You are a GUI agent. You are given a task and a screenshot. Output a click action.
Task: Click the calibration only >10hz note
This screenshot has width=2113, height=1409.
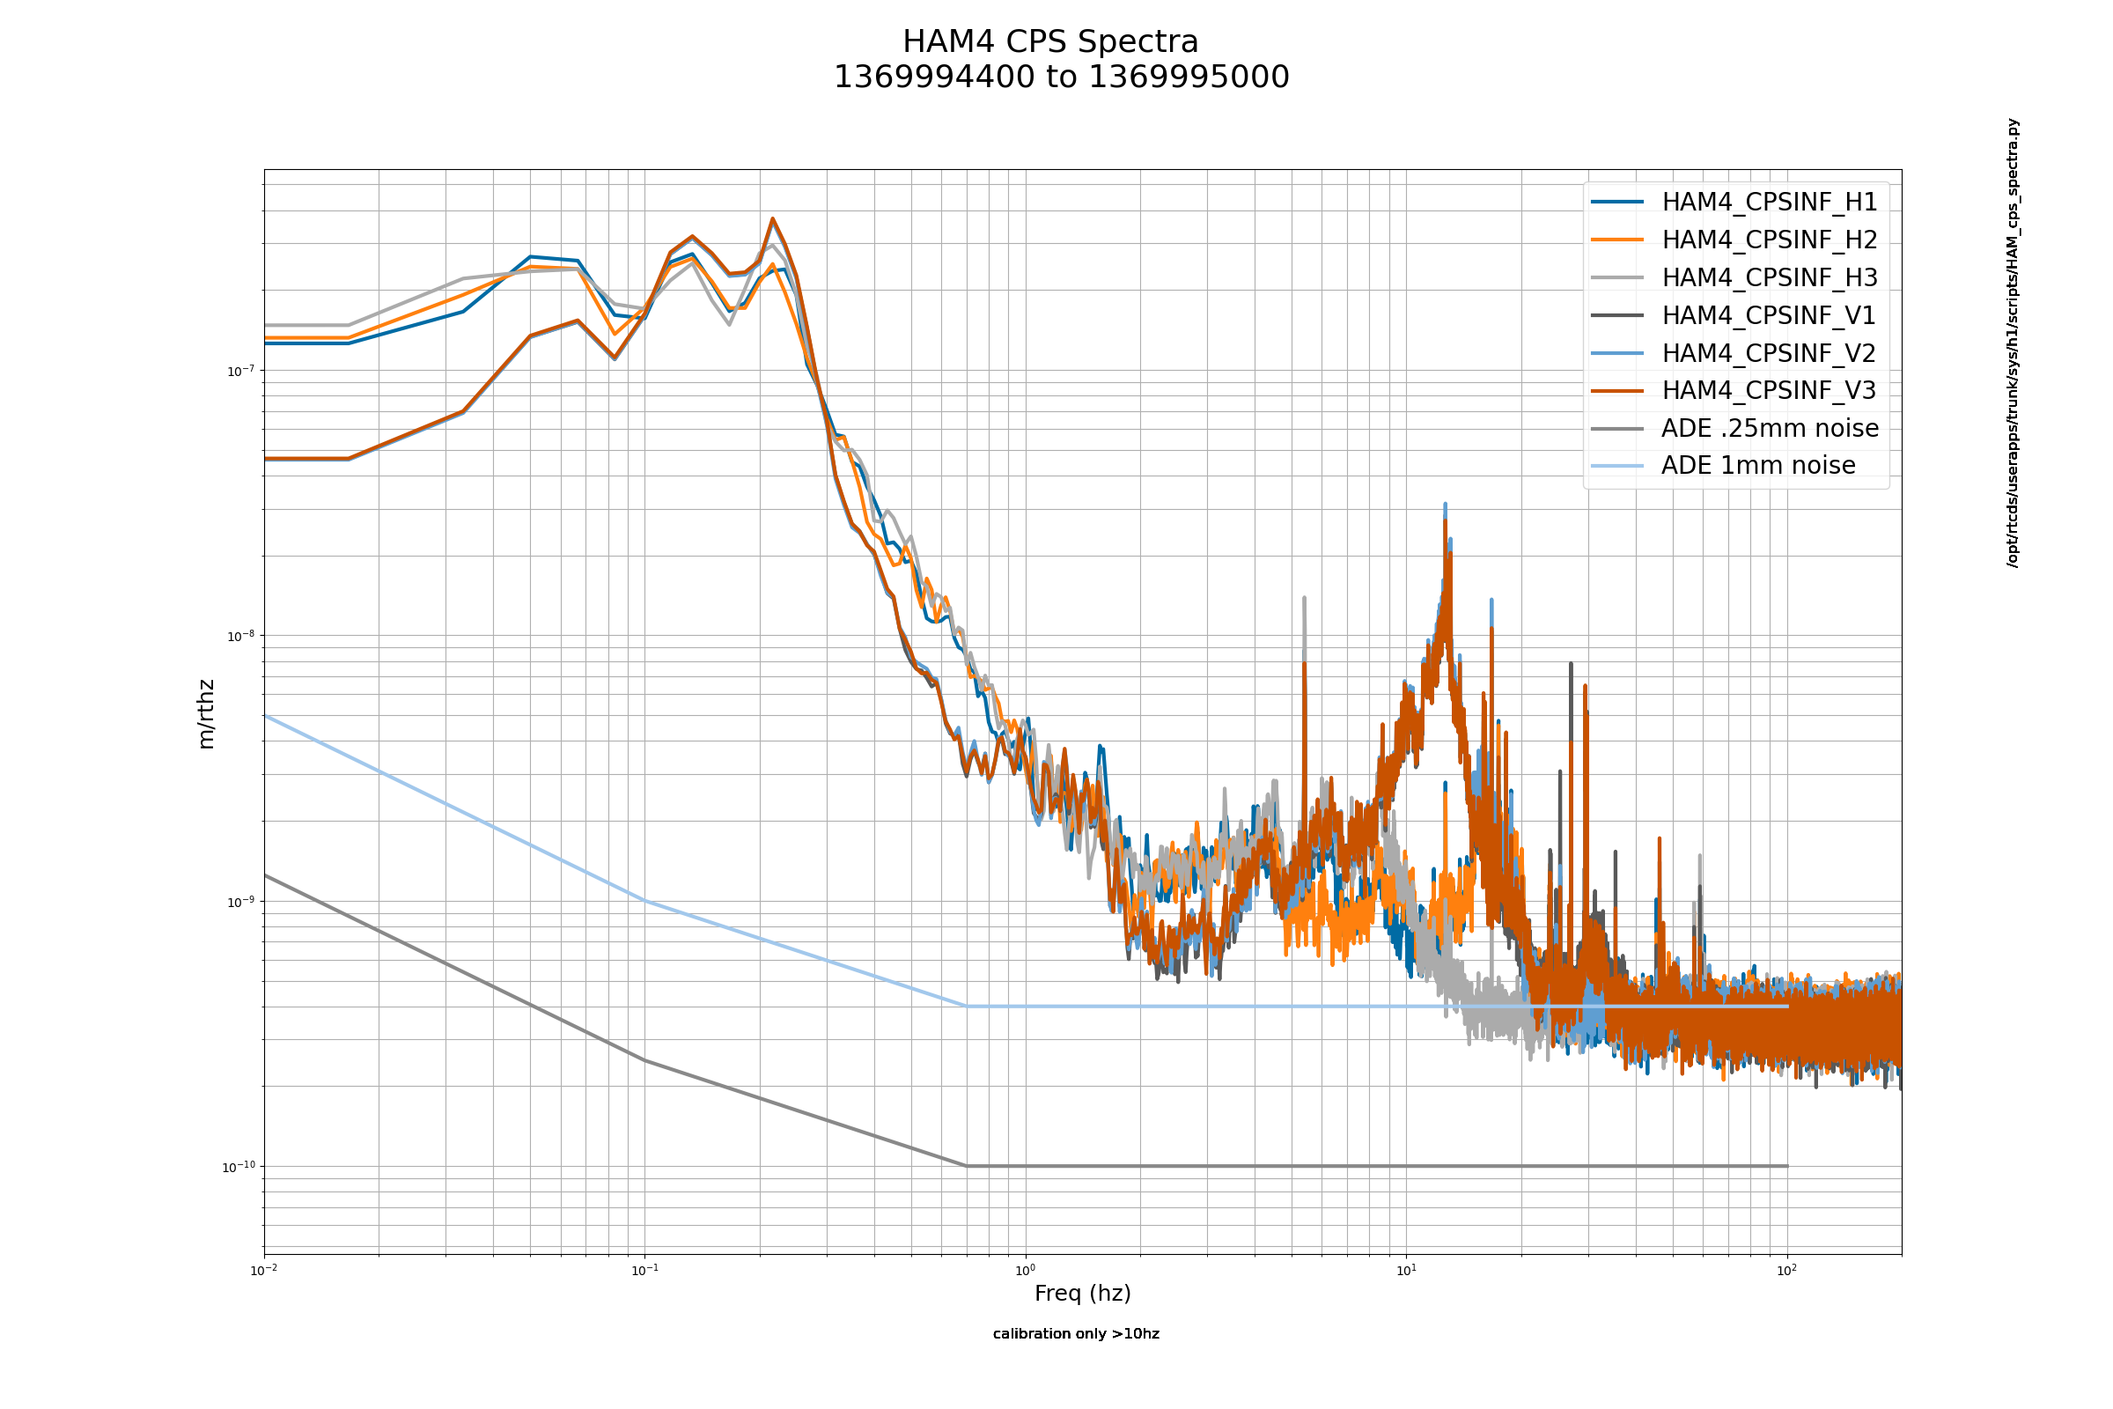pyautogui.click(x=1076, y=1333)
